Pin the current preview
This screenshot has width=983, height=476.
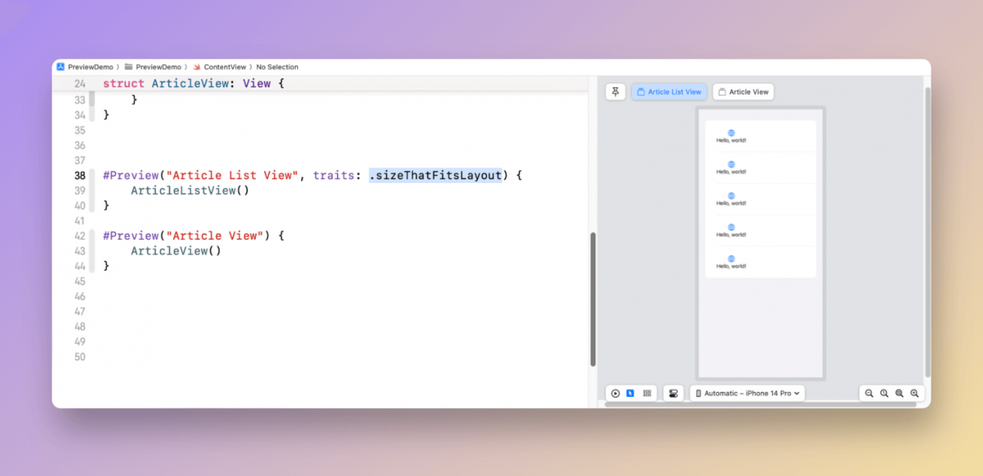[x=616, y=92]
